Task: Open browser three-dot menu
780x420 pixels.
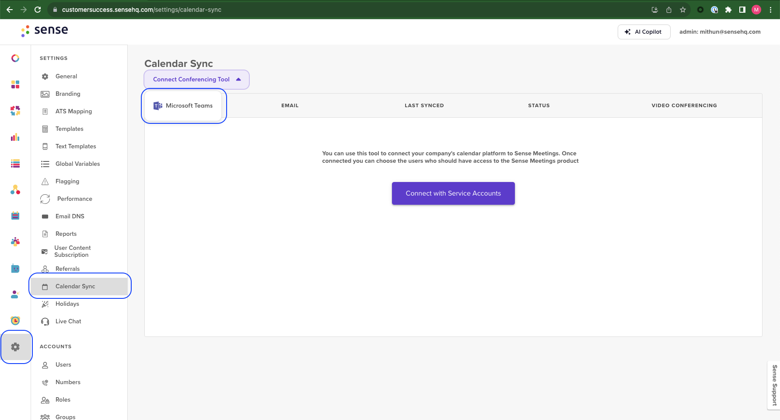Action: pos(770,10)
